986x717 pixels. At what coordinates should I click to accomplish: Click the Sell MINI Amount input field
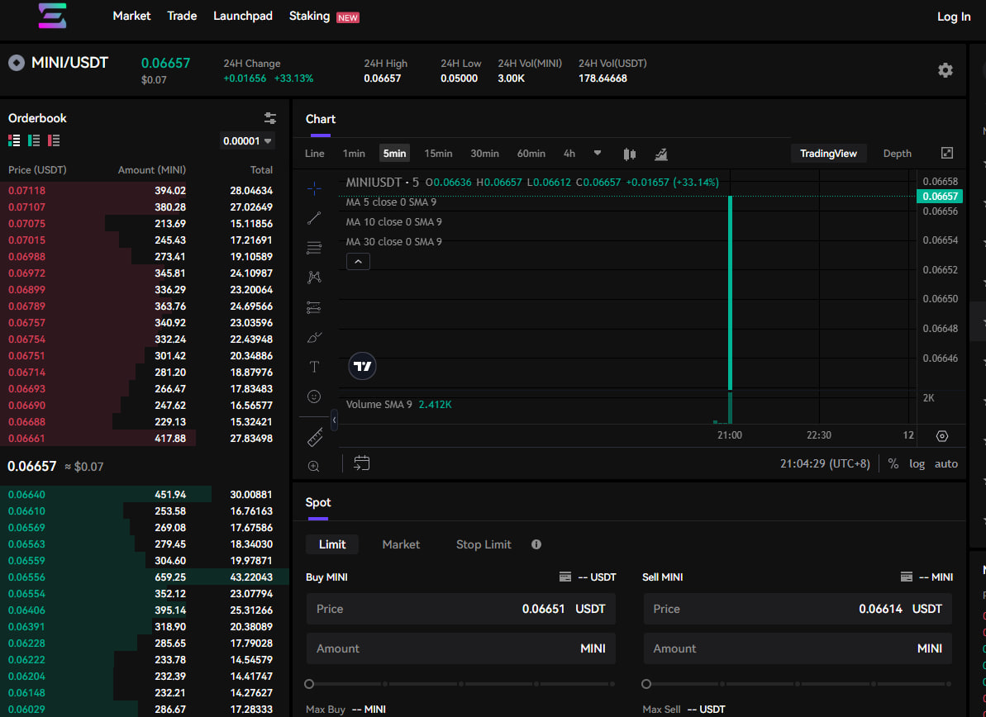[x=797, y=648]
